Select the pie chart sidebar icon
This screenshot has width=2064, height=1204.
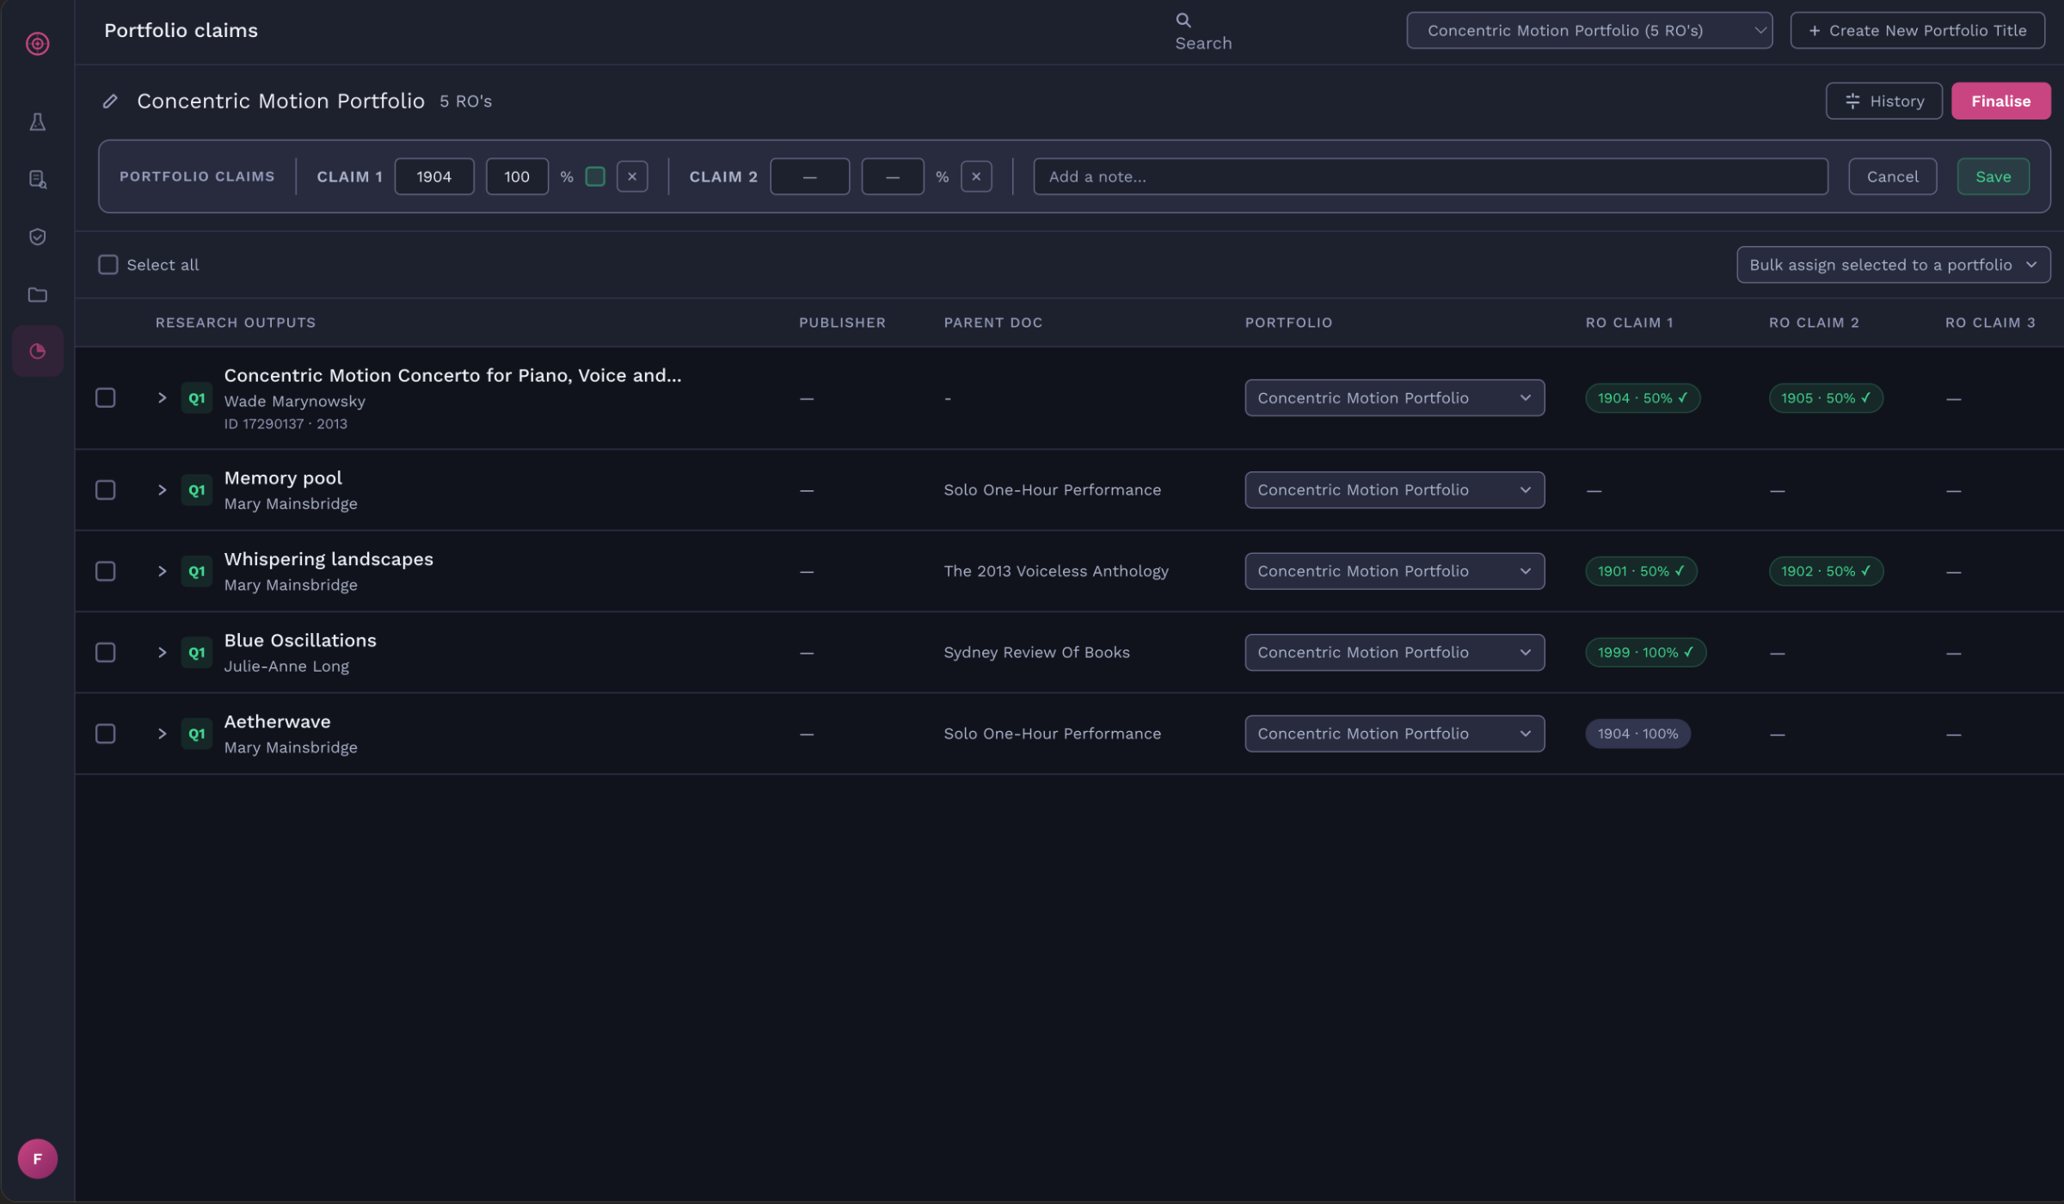[37, 351]
